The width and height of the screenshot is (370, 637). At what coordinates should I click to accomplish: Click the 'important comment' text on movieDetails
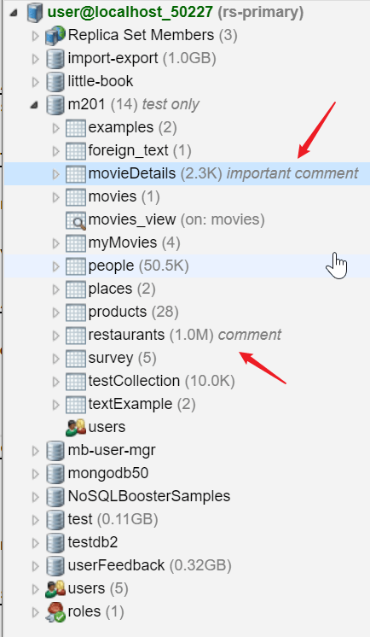(292, 173)
